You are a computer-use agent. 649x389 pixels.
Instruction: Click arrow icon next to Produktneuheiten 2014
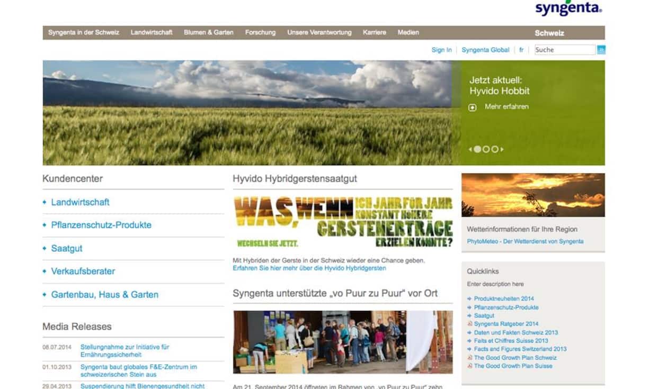tap(469, 299)
